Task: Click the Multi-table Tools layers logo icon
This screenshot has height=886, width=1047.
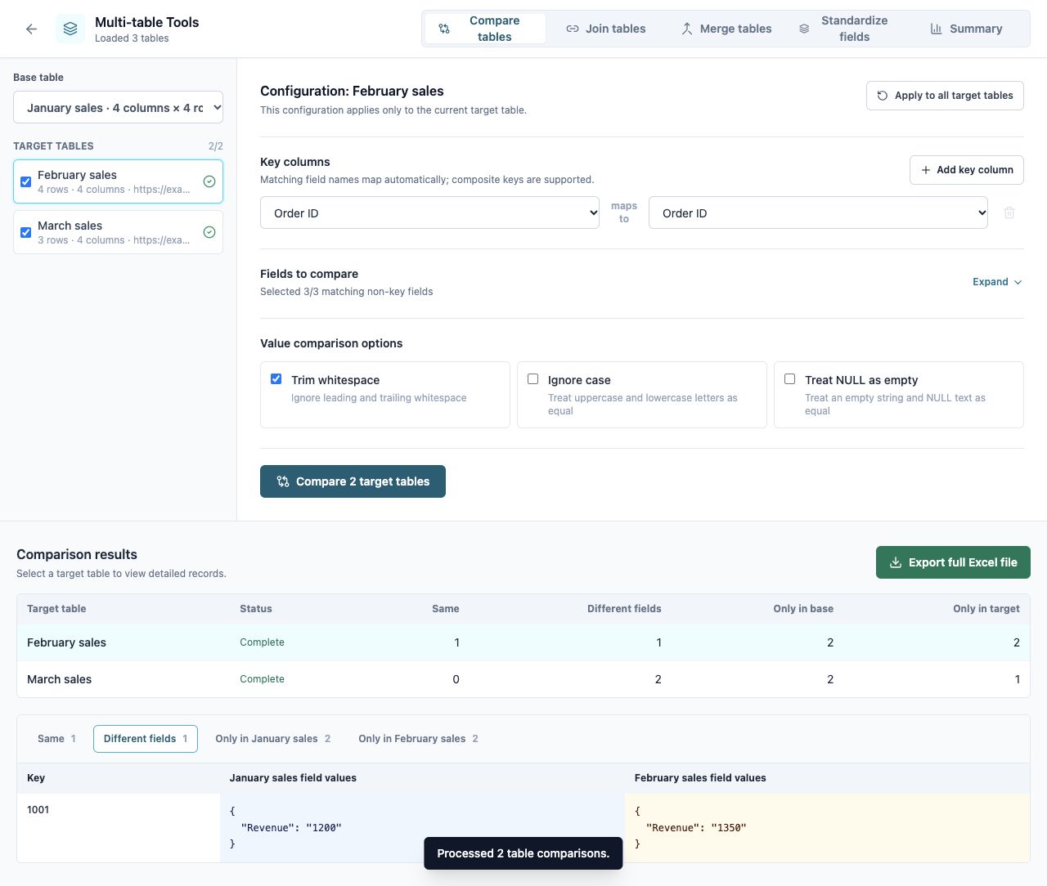Action: click(70, 29)
